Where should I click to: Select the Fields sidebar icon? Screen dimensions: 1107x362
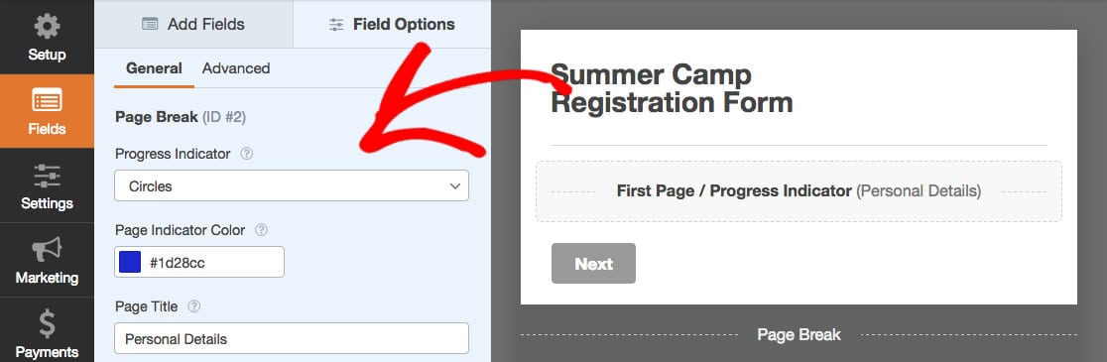tap(47, 101)
